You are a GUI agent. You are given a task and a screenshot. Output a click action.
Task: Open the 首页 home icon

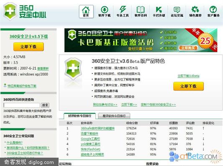(86, 12)
